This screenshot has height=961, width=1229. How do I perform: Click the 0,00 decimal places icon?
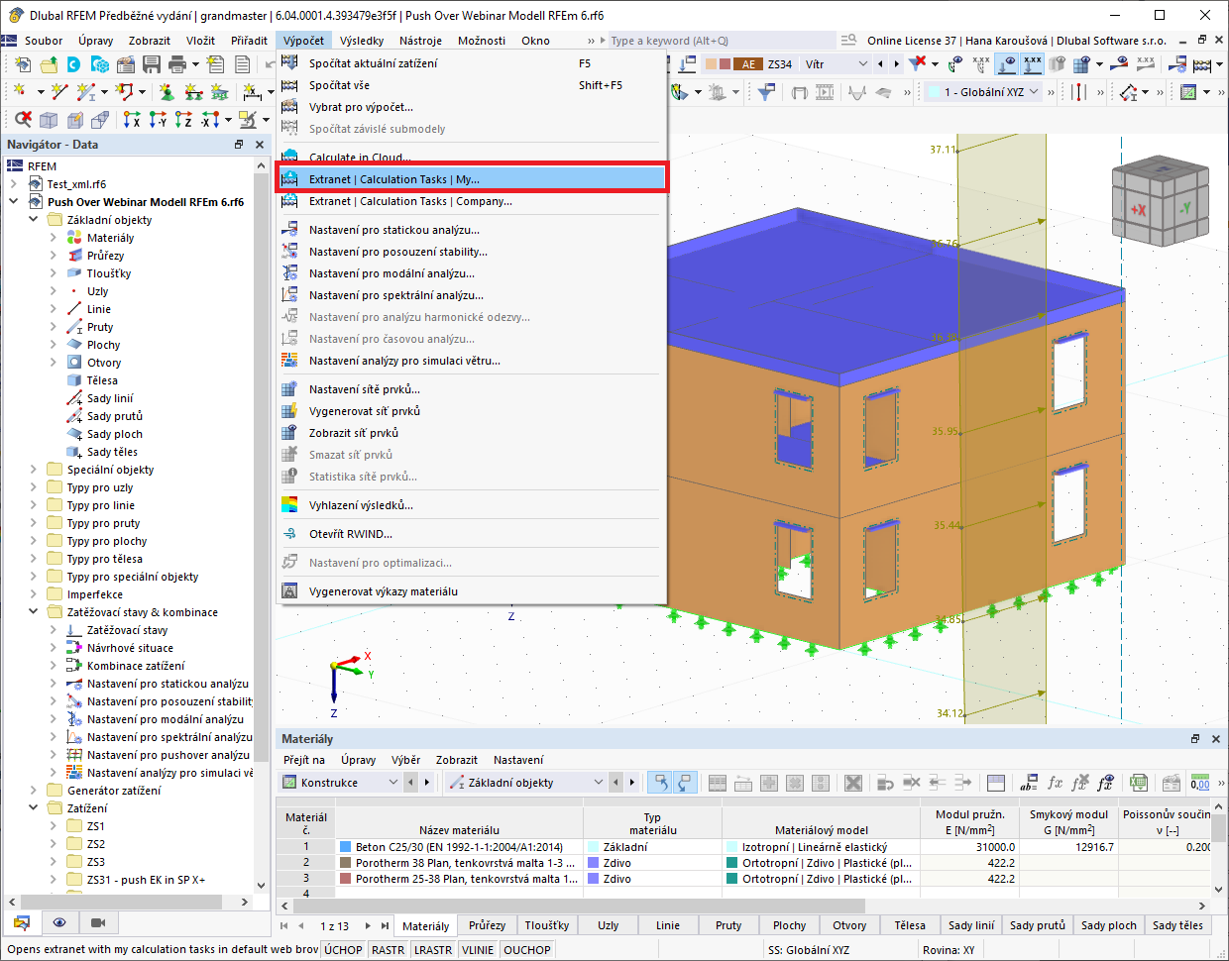[x=1199, y=783]
